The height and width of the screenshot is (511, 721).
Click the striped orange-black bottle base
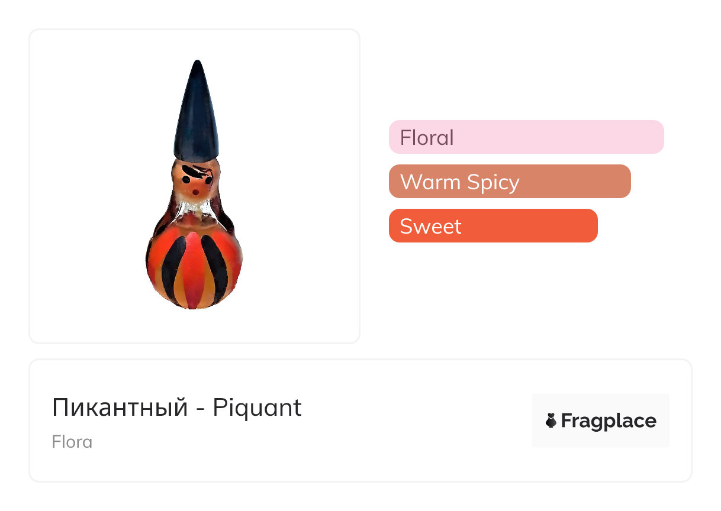click(194, 266)
